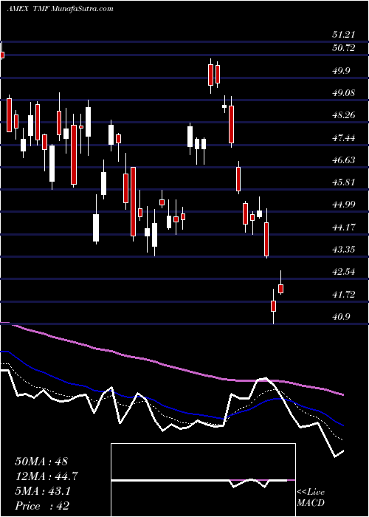Click the 40.9 price axis label
This screenshot has height=517, width=369.
coord(342,317)
